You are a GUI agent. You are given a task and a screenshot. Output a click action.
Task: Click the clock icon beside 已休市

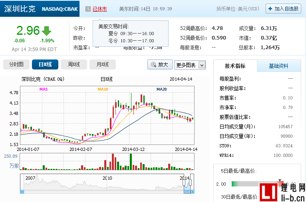[x=88, y=9]
